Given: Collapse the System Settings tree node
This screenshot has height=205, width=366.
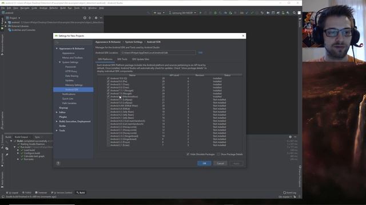Looking at the screenshot, I should 59,62.
